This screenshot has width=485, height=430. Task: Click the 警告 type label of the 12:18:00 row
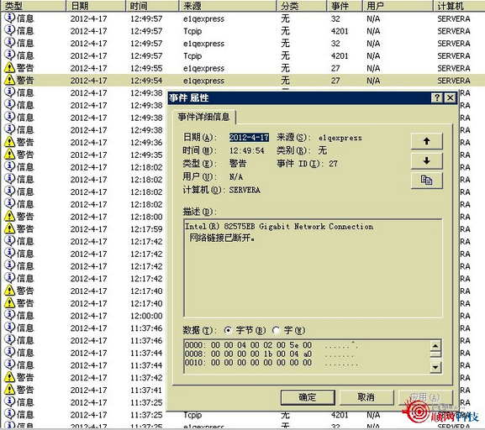25,217
